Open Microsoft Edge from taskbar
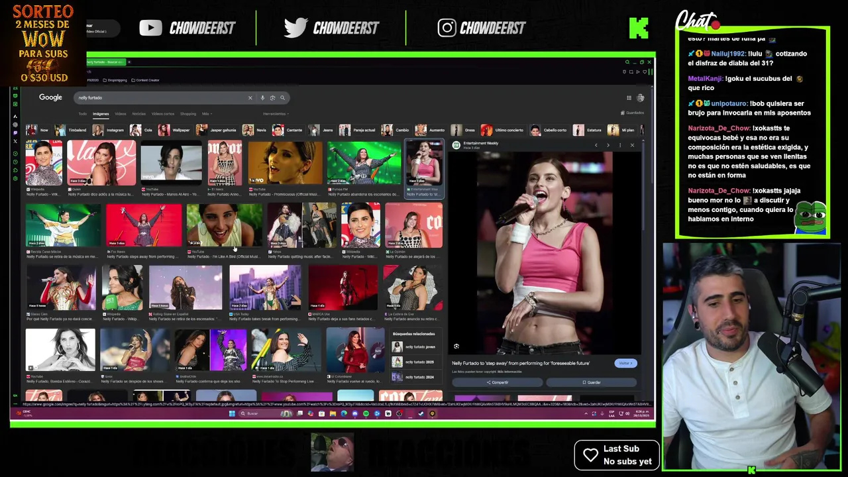The height and width of the screenshot is (477, 848). [343, 414]
